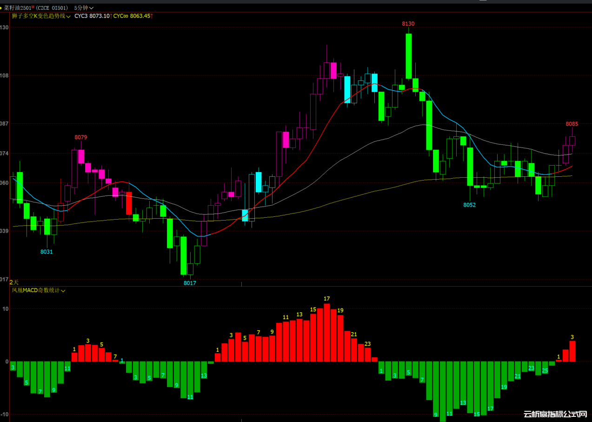Select the tall green candle below 8130

tap(408, 56)
